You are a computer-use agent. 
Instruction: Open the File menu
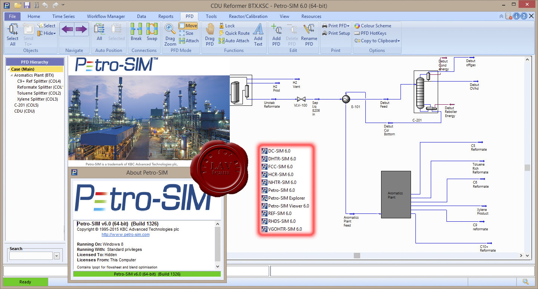tap(12, 16)
